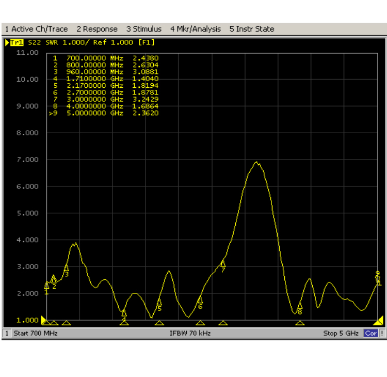Click the Stop 5 GHz field
387x377 pixels.
pyautogui.click(x=341, y=333)
